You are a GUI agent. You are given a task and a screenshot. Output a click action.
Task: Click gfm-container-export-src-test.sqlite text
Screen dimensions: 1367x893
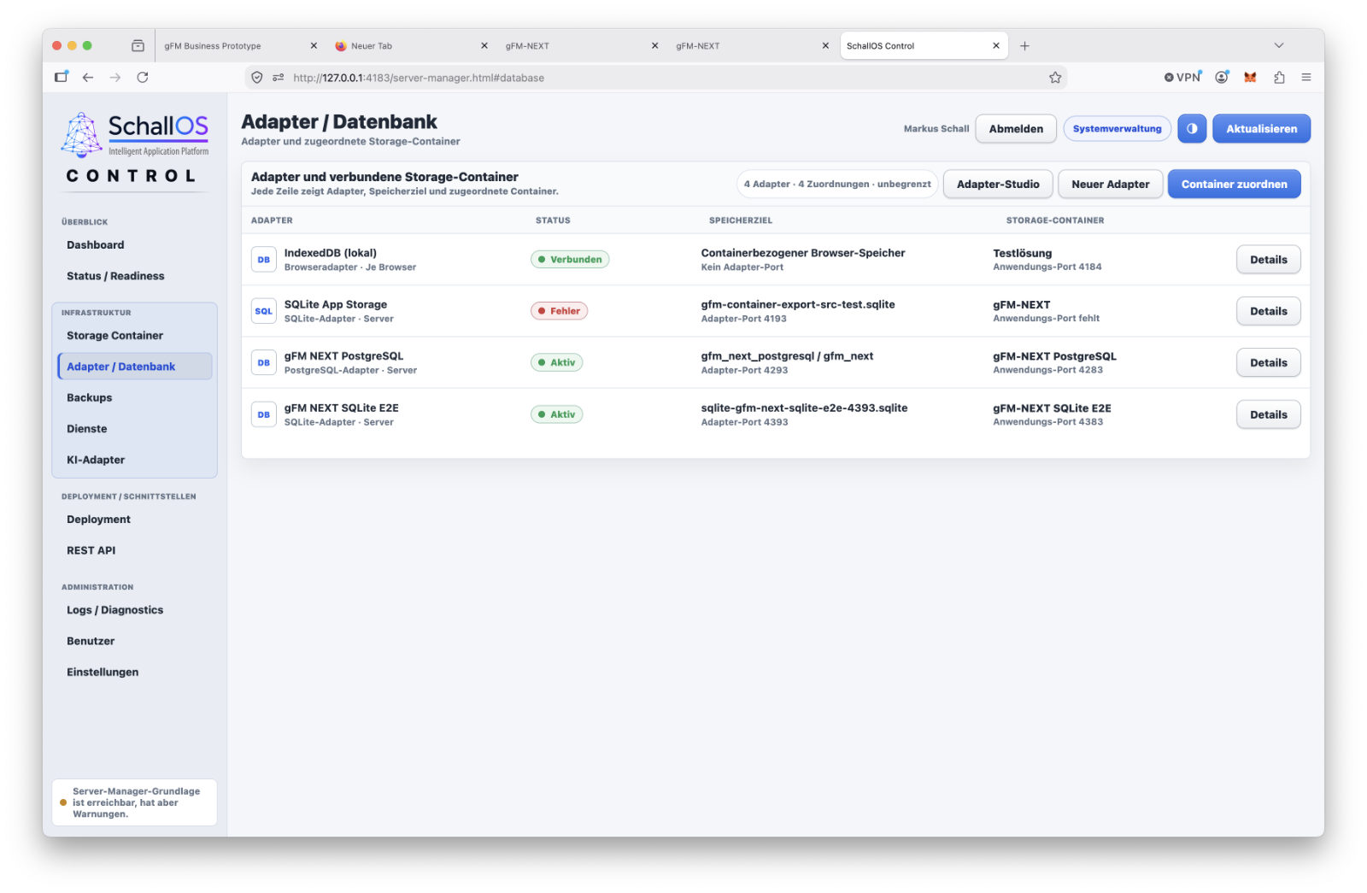[798, 304]
